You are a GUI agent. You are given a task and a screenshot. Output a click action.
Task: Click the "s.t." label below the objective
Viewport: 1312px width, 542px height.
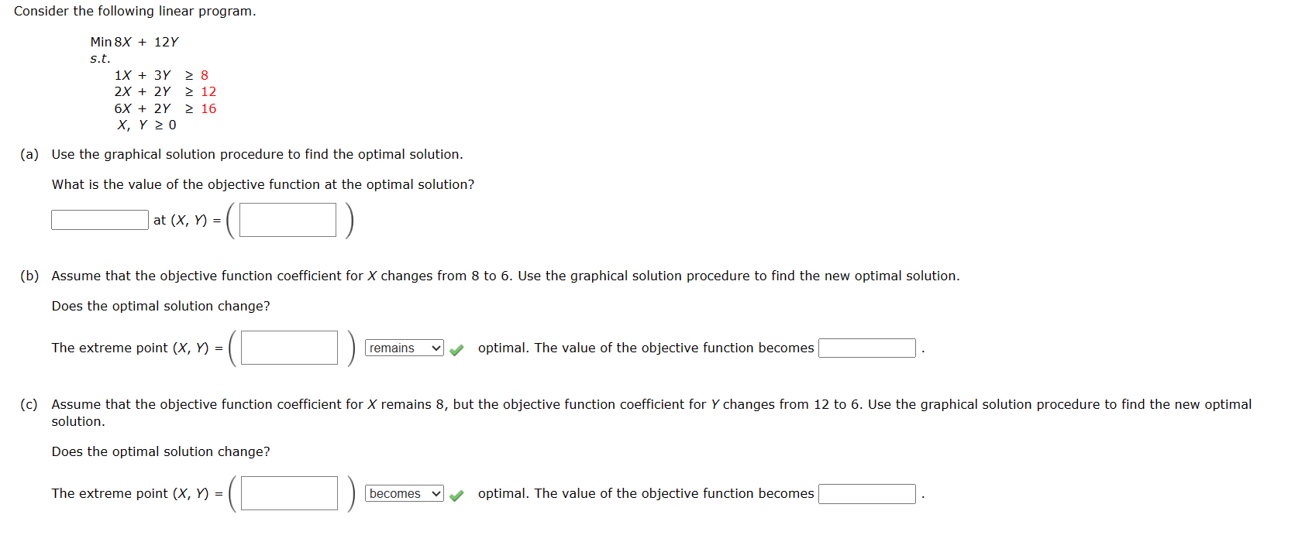click(98, 58)
